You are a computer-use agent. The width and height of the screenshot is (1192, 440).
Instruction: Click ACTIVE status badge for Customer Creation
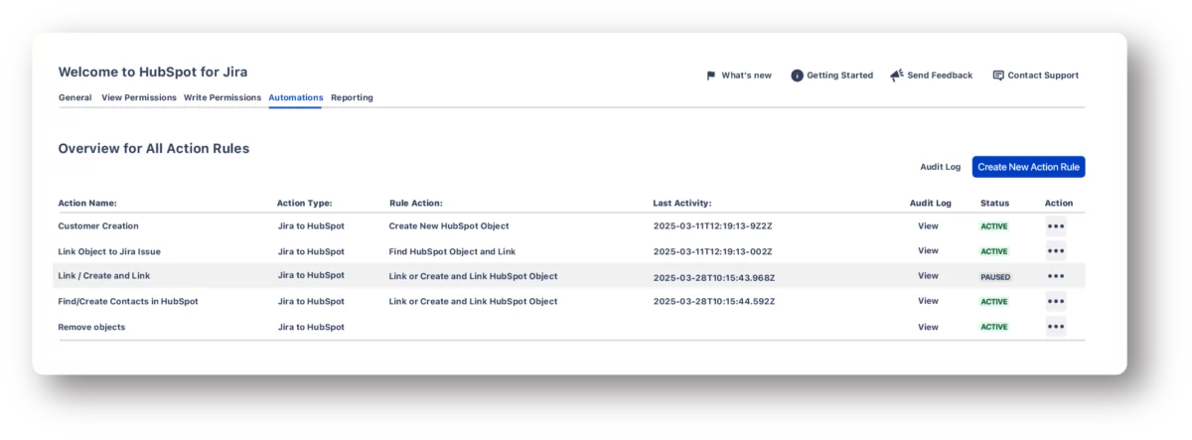pyautogui.click(x=994, y=226)
